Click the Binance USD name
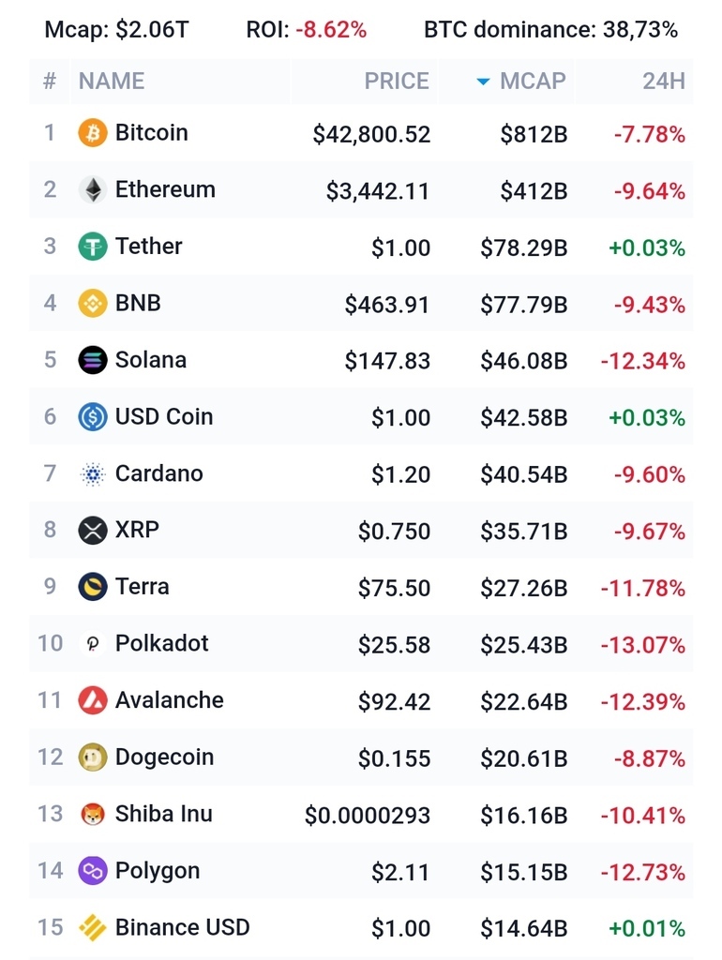The width and height of the screenshot is (722, 960). pyautogui.click(x=182, y=927)
